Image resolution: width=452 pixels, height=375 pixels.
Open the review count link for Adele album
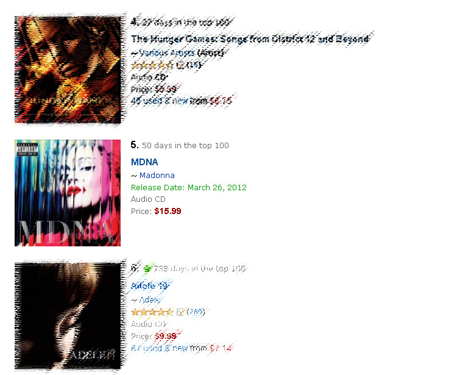click(x=196, y=312)
